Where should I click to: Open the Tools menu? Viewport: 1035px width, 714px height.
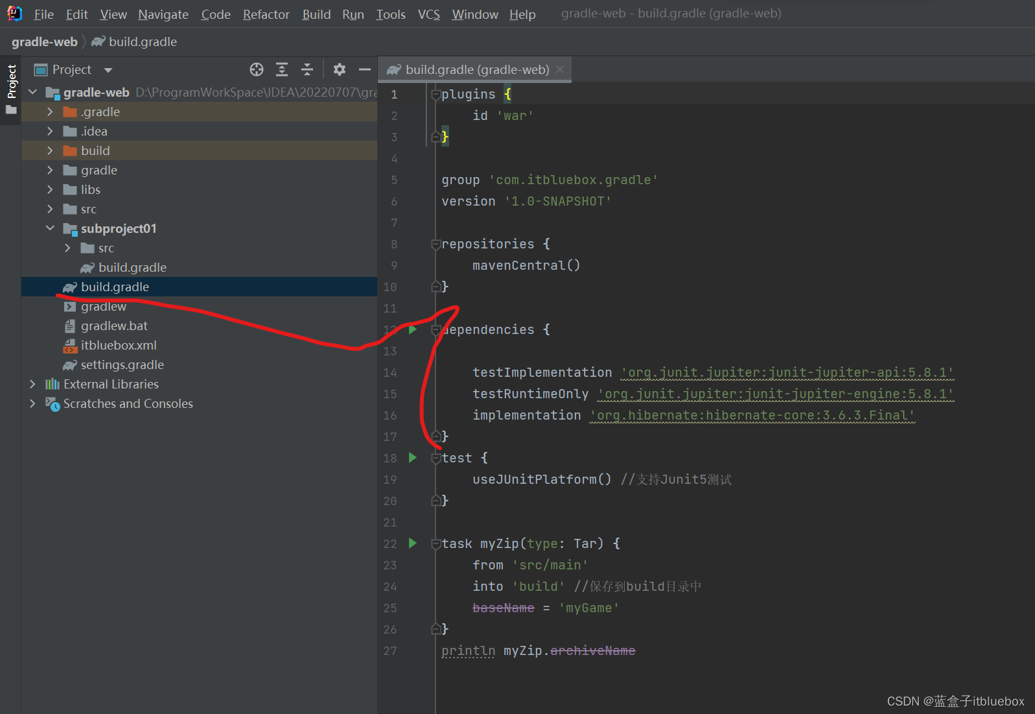391,14
